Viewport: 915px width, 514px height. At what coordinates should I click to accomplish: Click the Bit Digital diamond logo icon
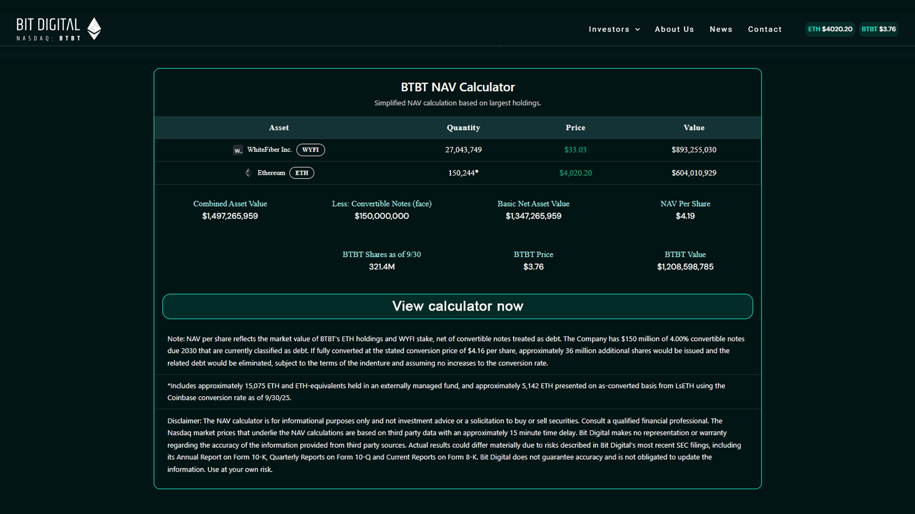point(94,29)
